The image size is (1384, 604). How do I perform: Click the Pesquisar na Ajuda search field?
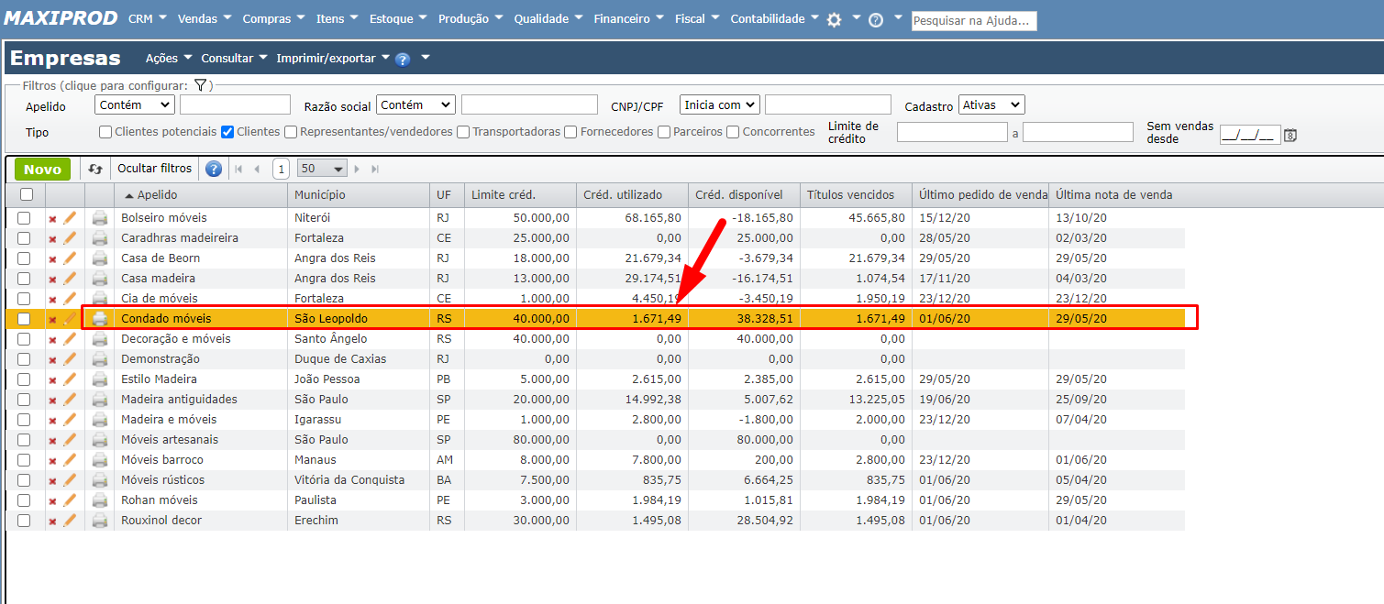[x=973, y=20]
